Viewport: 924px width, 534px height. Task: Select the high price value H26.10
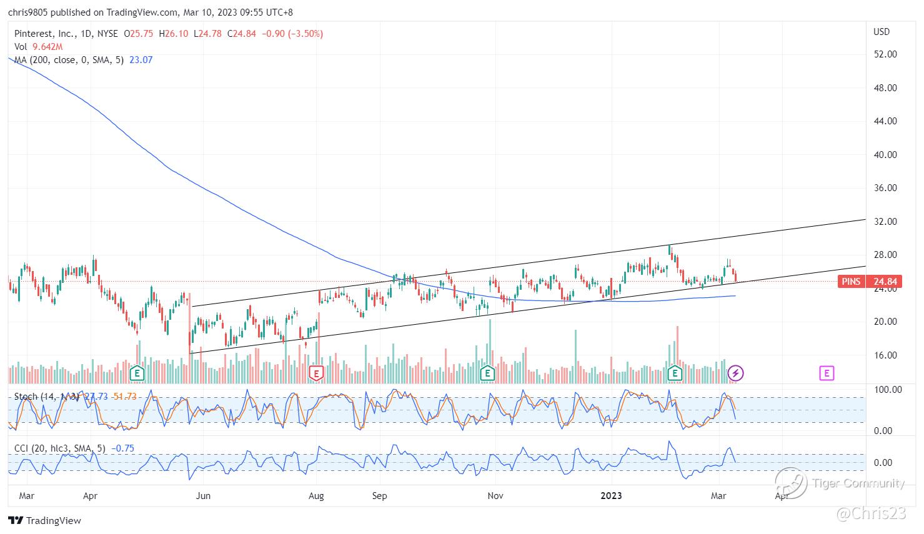tap(174, 34)
